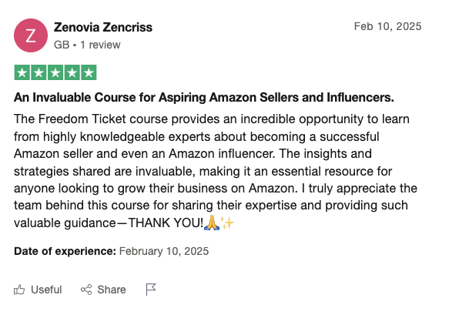
Task: Click the second green rating star
Action: [39, 72]
